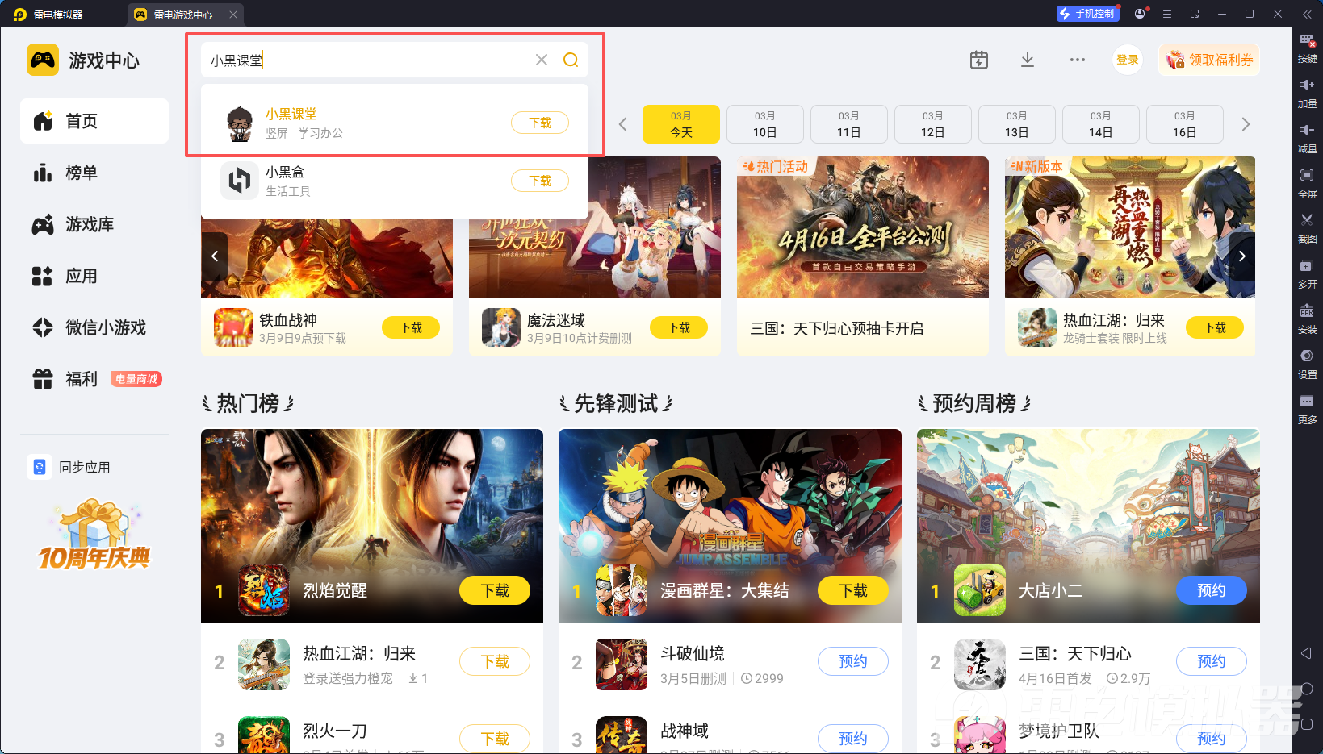1323x754 pixels.
Task: Open the calendar schedule icon
Action: (x=979, y=60)
